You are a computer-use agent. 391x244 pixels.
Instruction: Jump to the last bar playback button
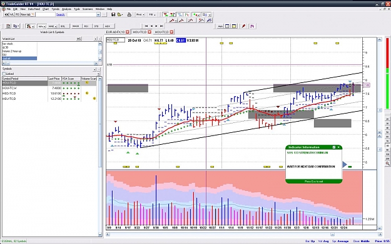click(161, 26)
